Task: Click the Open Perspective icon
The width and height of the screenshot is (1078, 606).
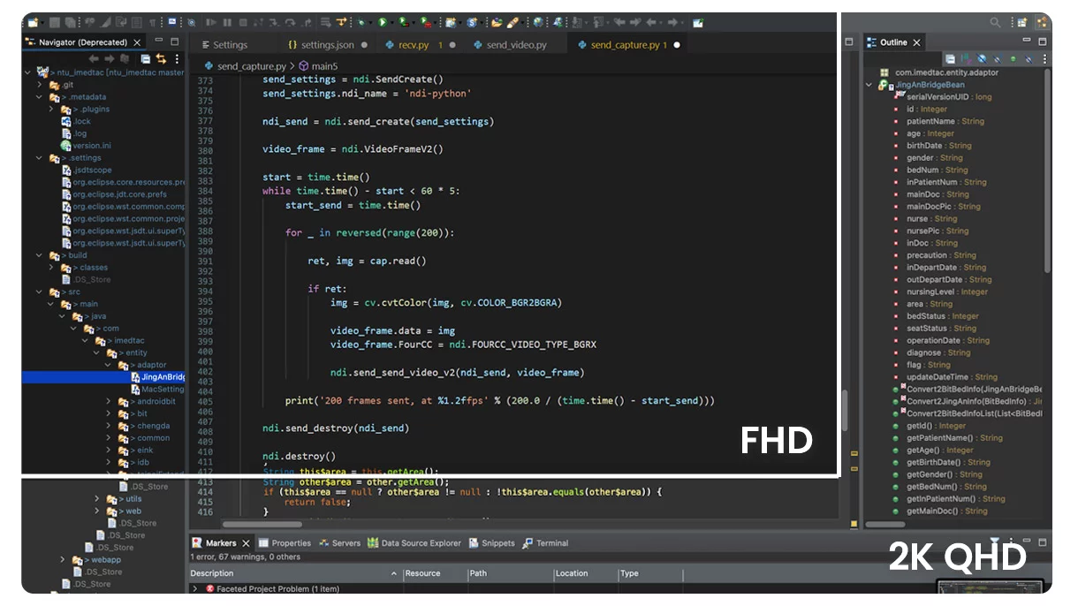Action: coord(1023,22)
